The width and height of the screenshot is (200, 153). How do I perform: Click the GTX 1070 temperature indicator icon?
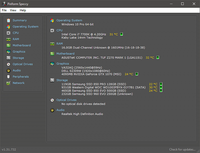137,74
